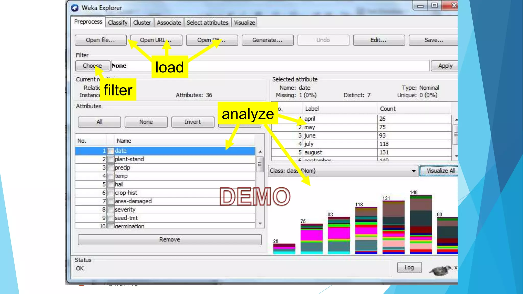Viewport: 523px width, 294px height.
Task: Apply the selected filter
Action: [x=445, y=66]
